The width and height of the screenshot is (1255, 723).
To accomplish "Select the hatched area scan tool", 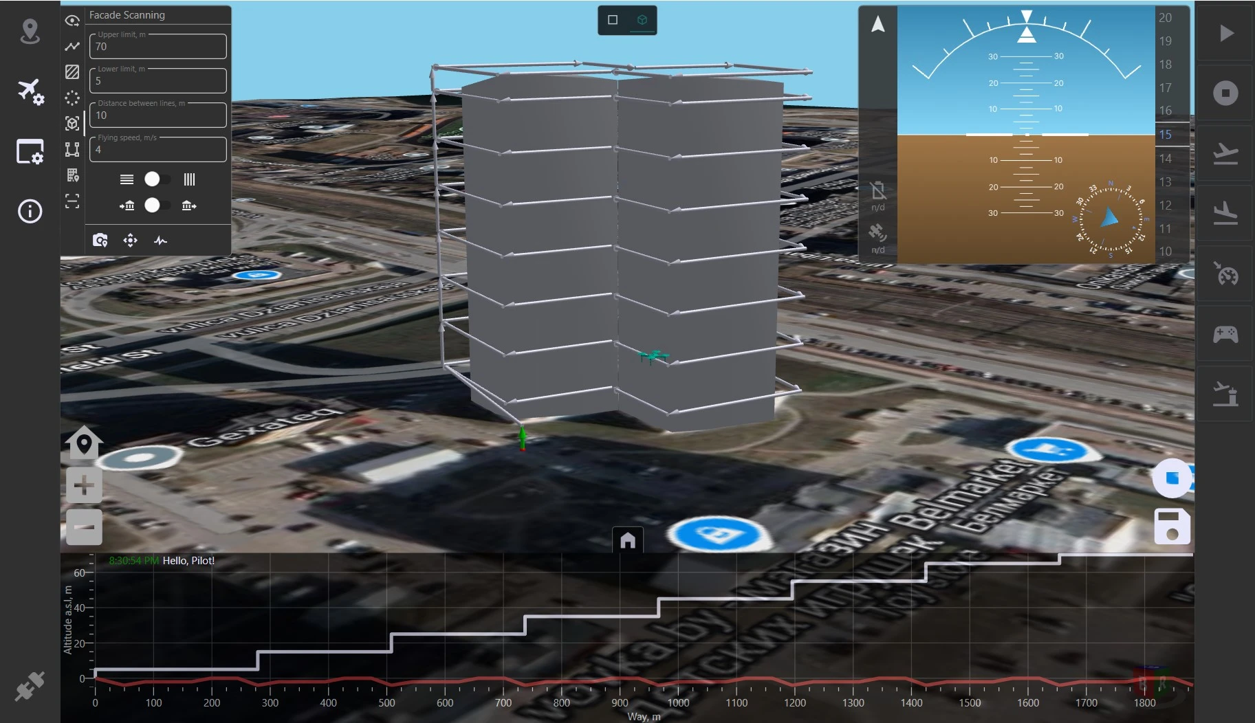I will (72, 71).
